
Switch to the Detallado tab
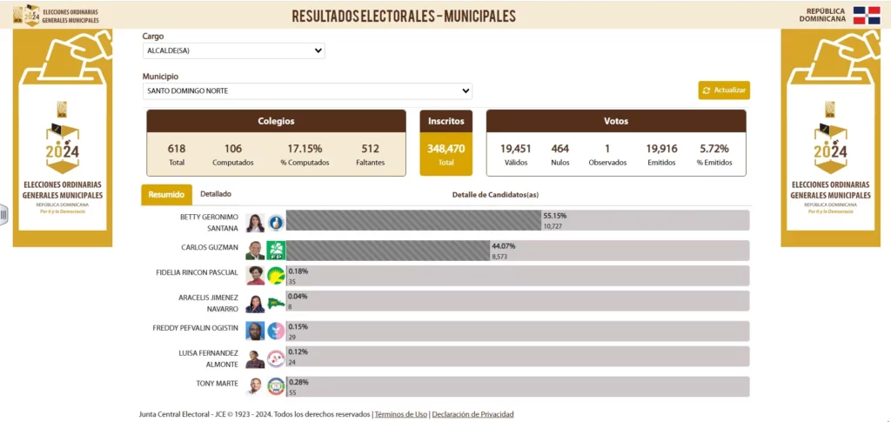pos(216,194)
